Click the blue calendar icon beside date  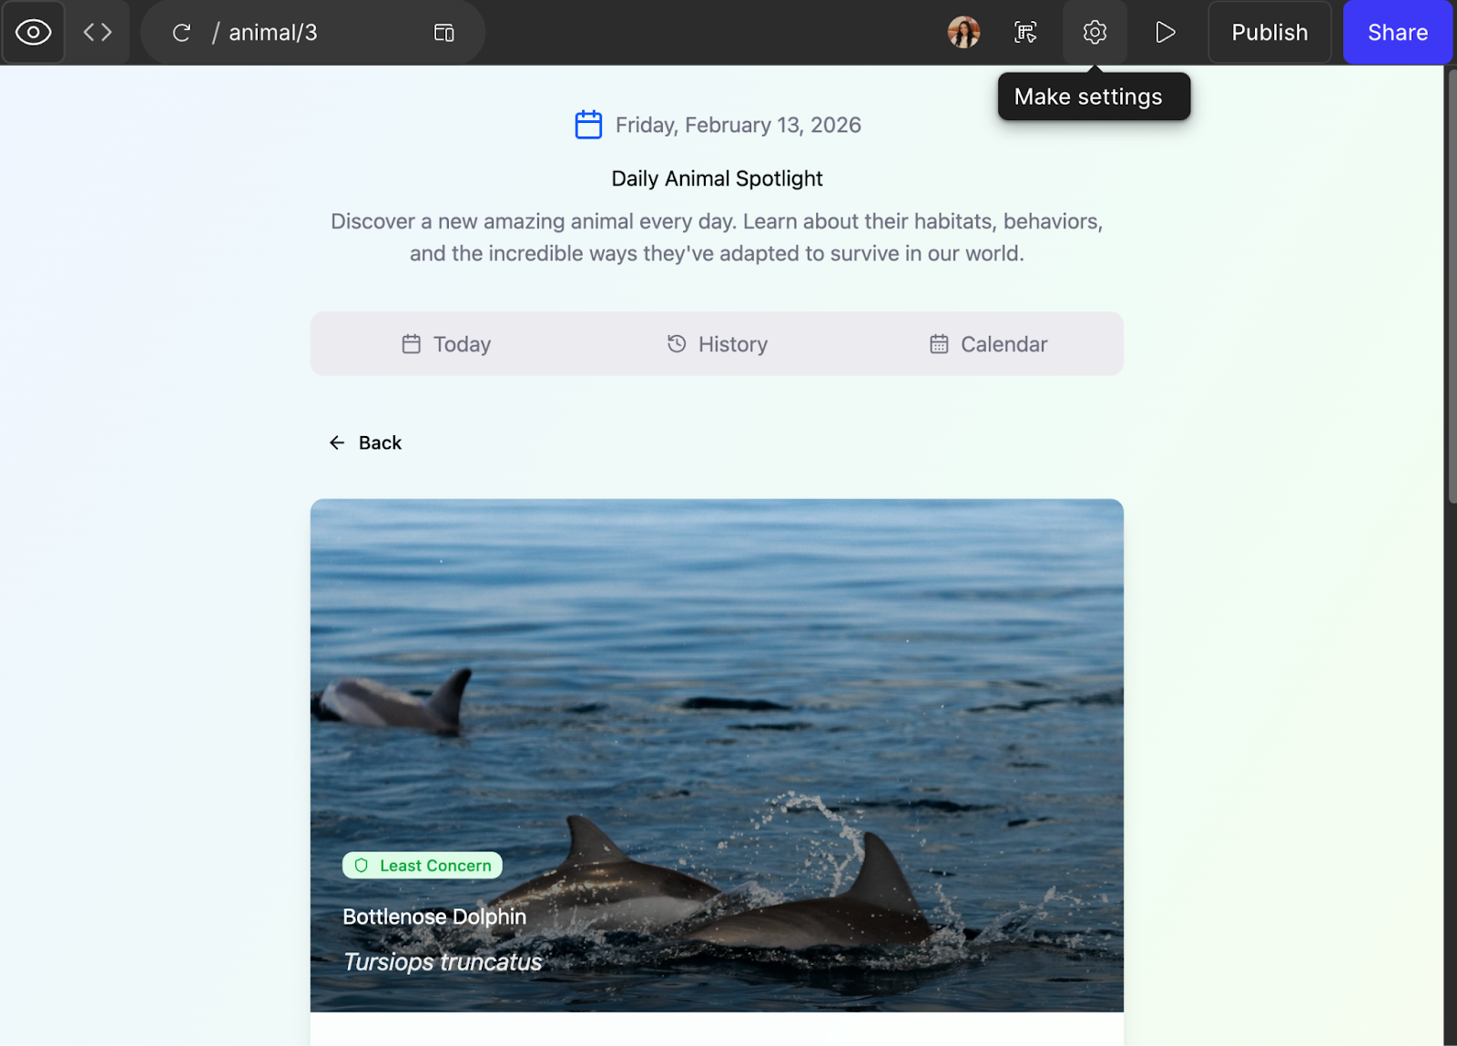coord(588,125)
